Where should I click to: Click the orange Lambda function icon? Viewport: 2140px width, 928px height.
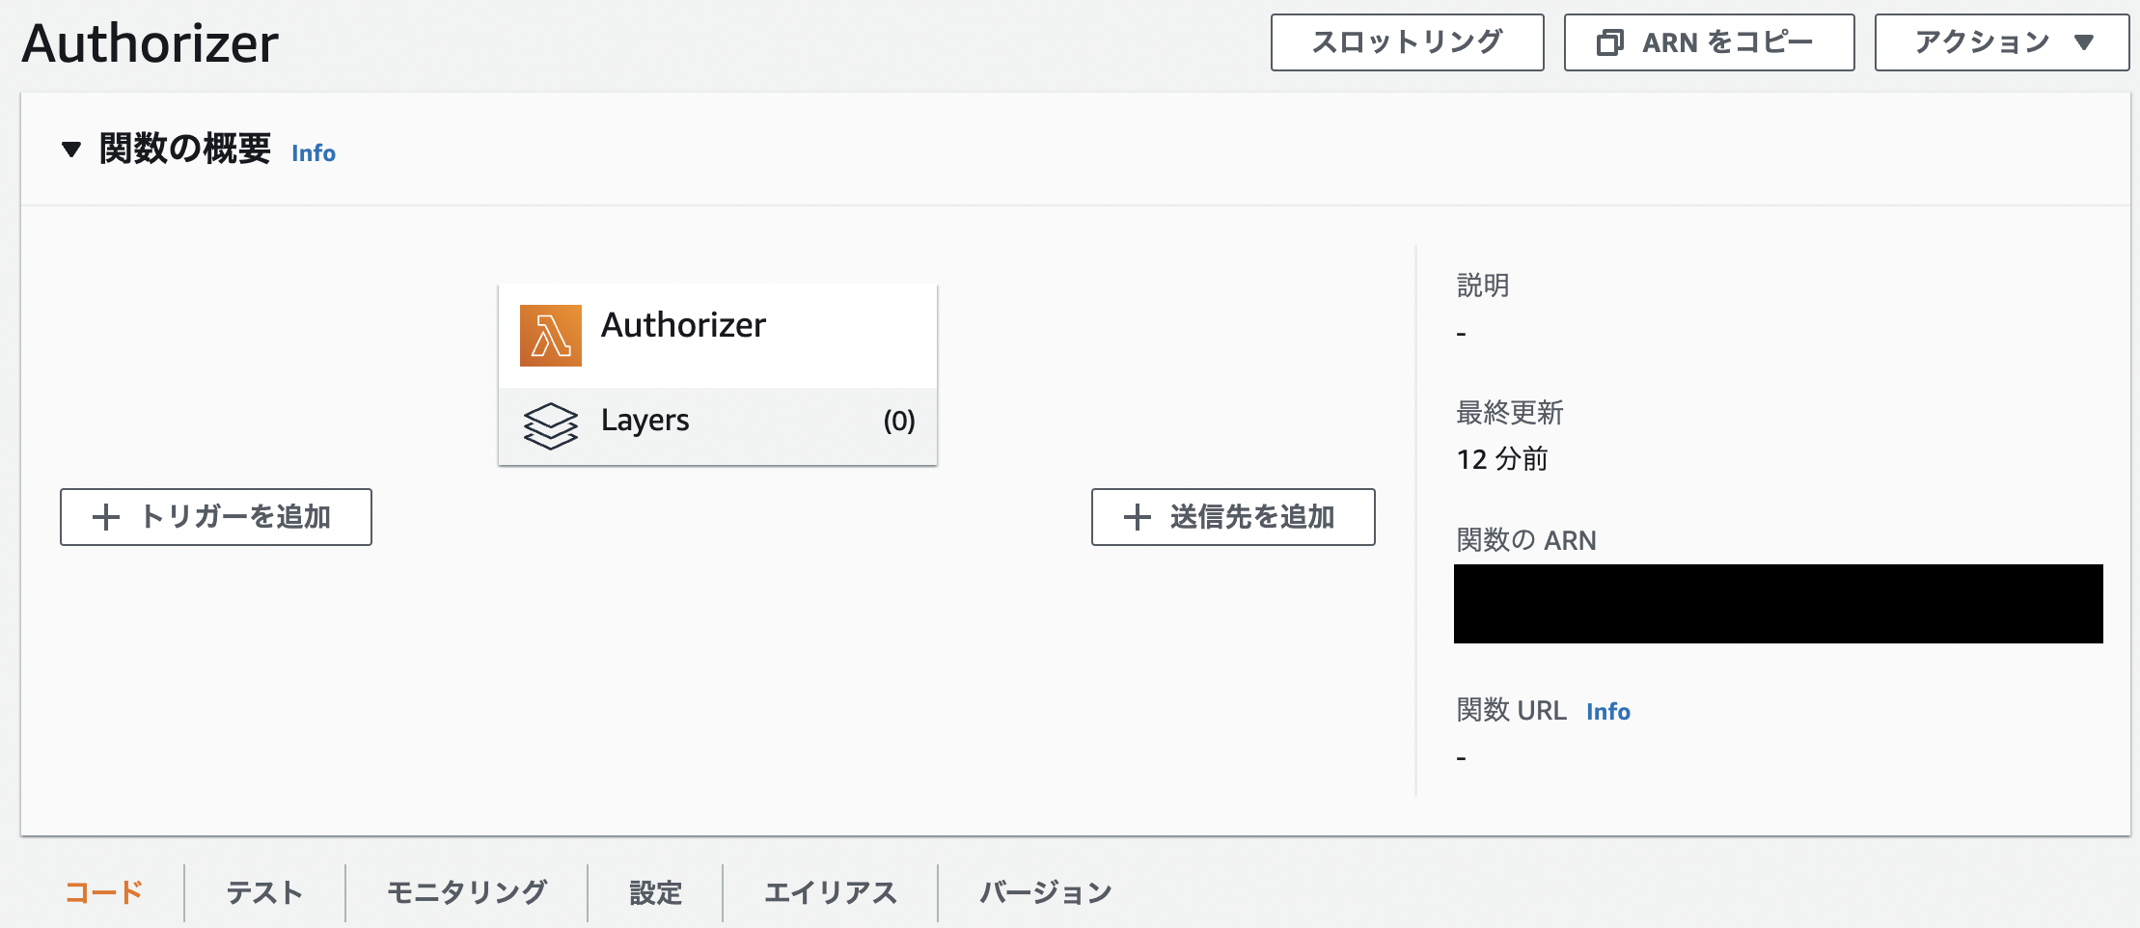pos(551,335)
